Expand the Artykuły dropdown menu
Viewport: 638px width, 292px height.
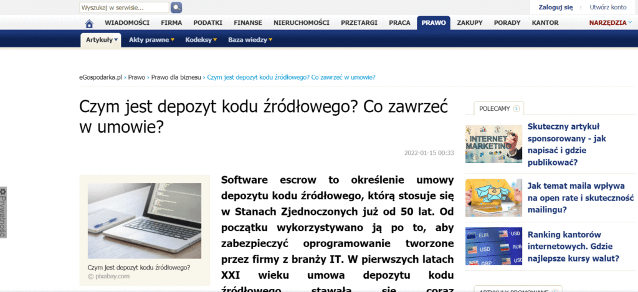click(102, 40)
